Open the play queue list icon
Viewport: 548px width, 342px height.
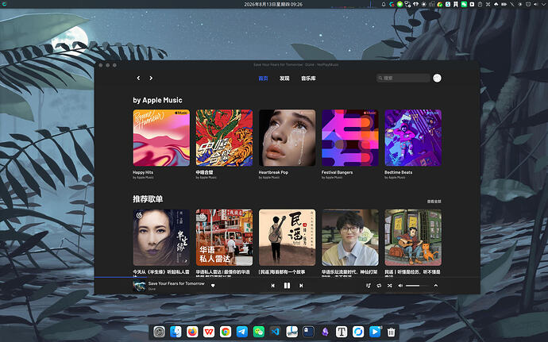(x=368, y=286)
